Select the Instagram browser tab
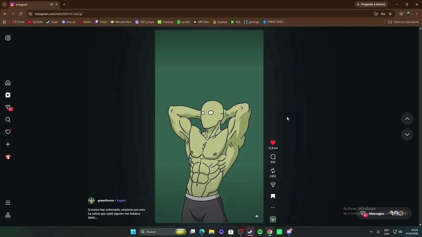The height and width of the screenshot is (237, 422). point(34,5)
